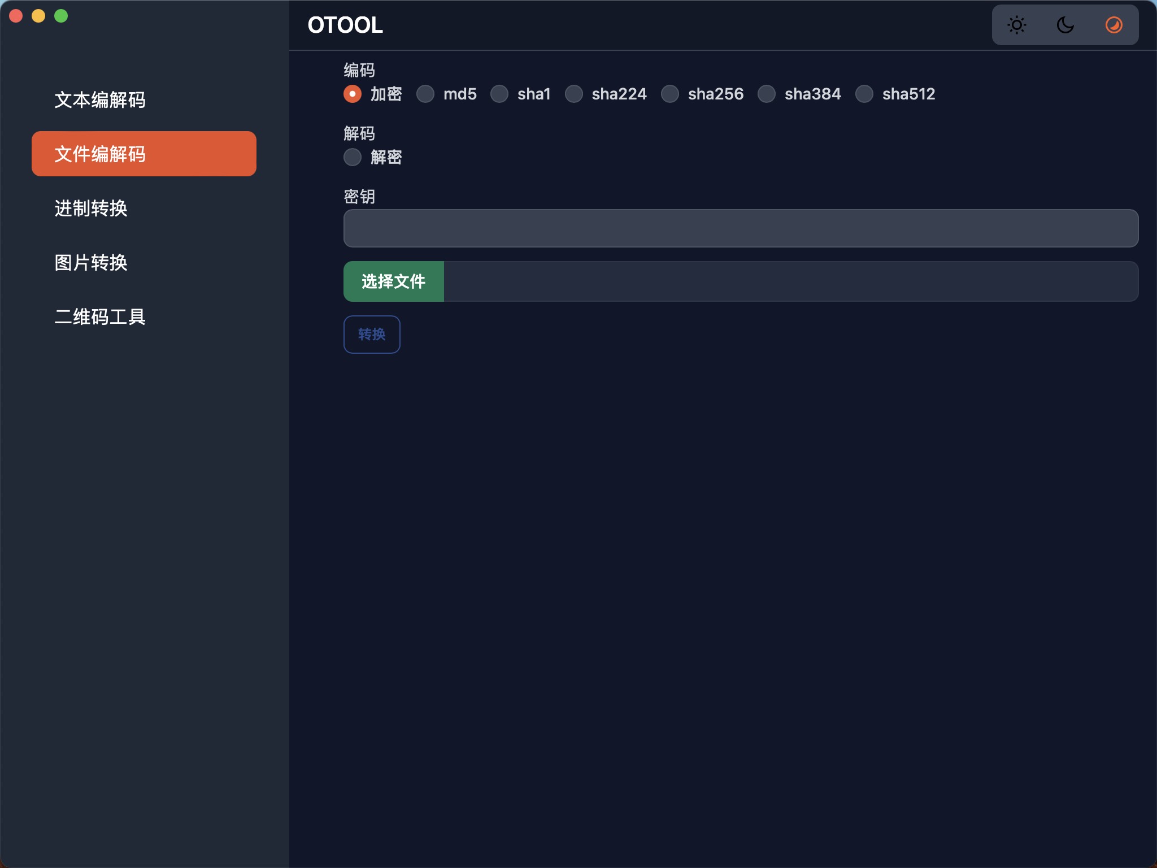This screenshot has width=1157, height=868.
Task: Select the md5 radio option
Action: point(425,94)
